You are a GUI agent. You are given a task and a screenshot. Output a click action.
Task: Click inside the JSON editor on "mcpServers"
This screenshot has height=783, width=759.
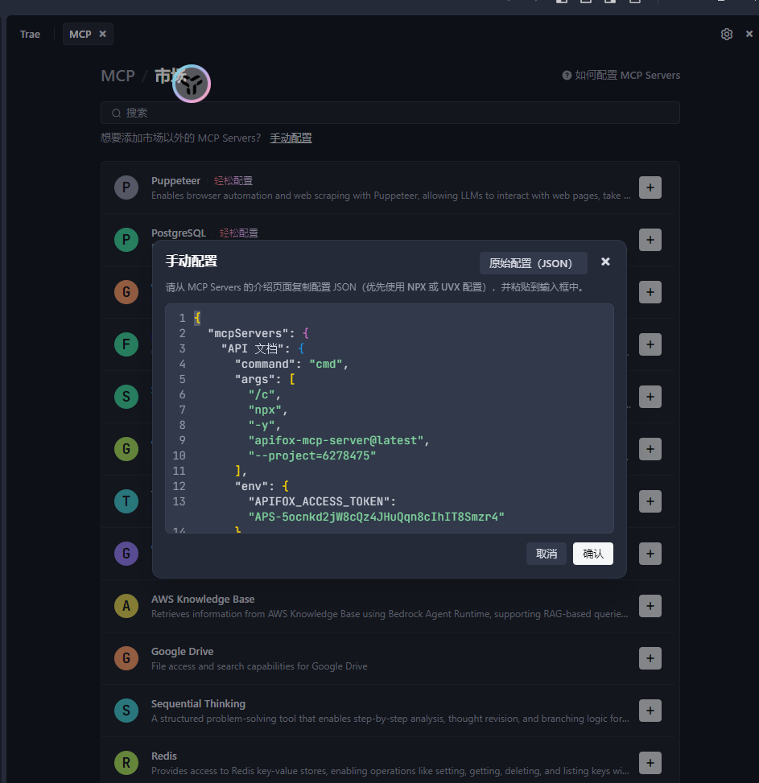tap(248, 333)
